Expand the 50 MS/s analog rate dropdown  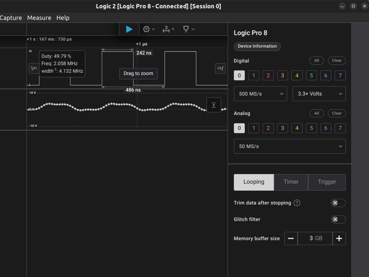(290, 146)
